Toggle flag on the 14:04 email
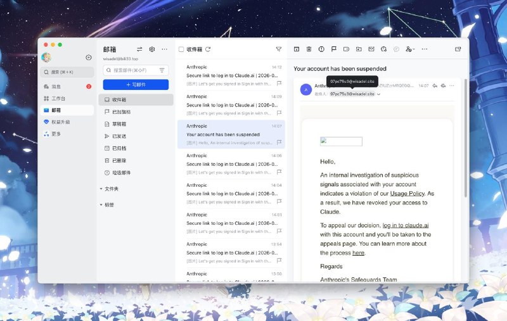The width and height of the screenshot is (507, 321). [x=279, y=201]
